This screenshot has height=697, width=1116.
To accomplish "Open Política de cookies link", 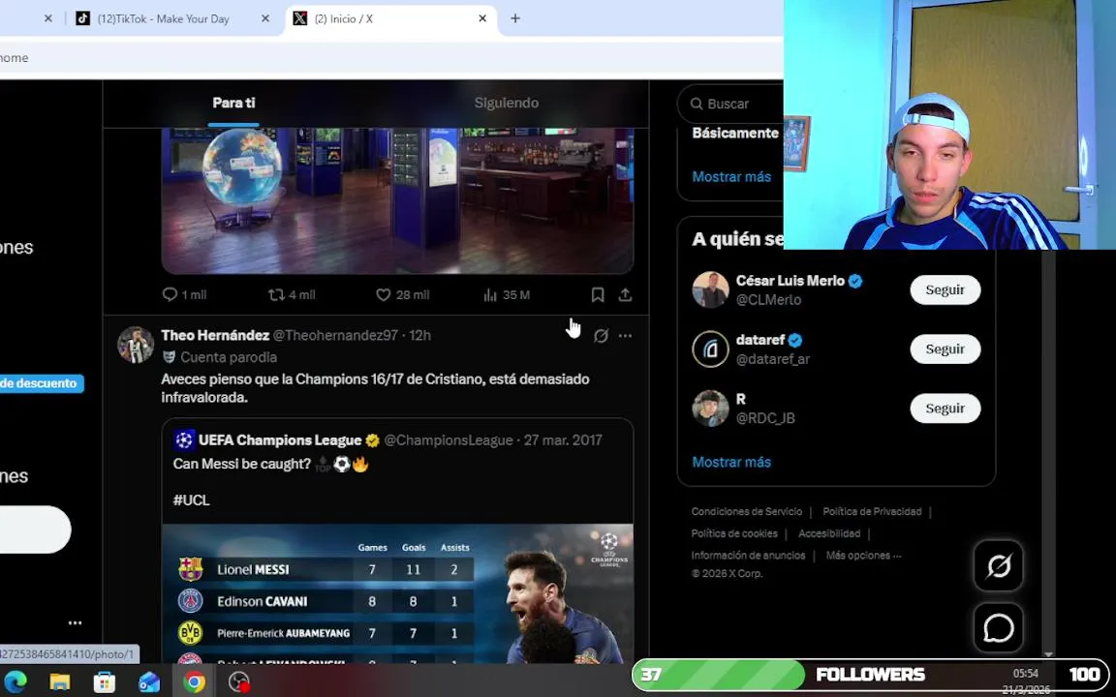I will (x=733, y=533).
